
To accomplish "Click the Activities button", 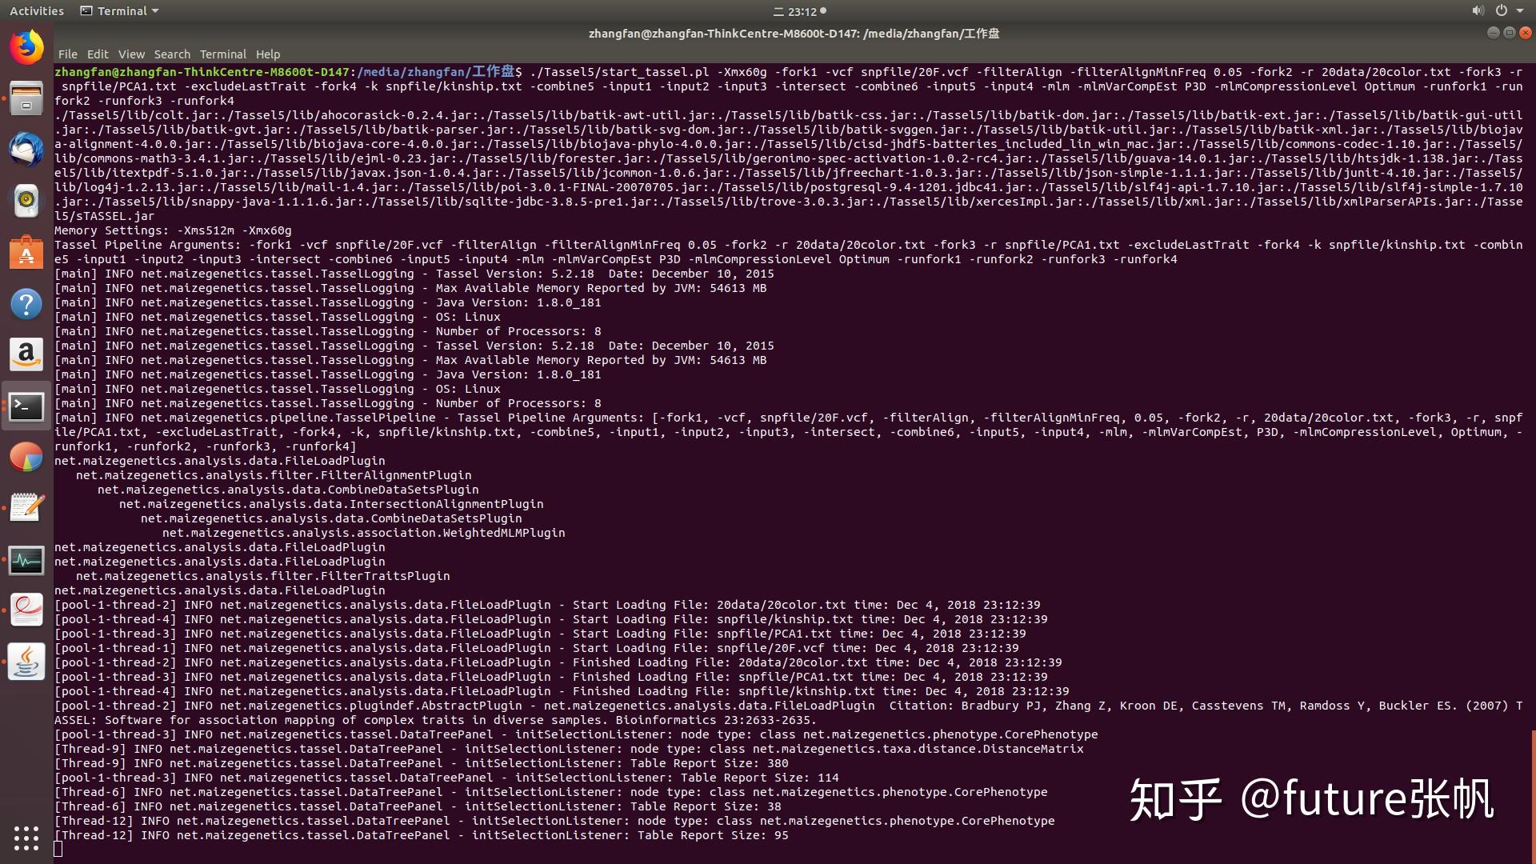I will [x=36, y=11].
